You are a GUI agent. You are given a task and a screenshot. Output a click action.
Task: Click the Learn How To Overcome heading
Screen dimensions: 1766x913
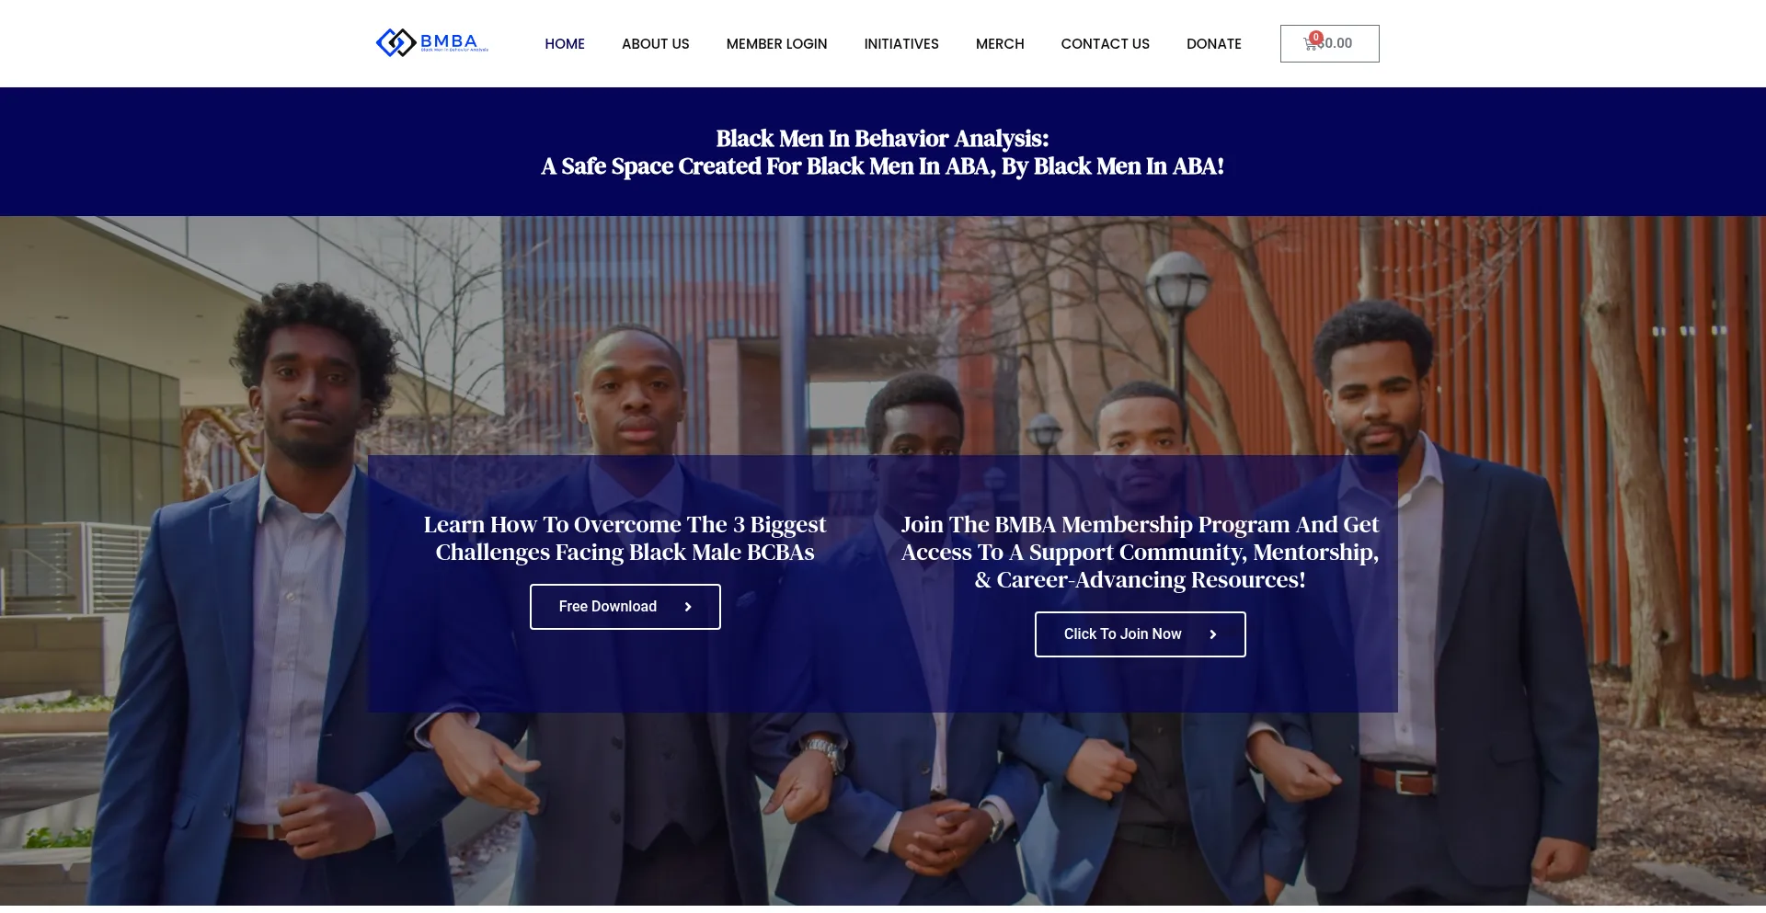pos(625,538)
